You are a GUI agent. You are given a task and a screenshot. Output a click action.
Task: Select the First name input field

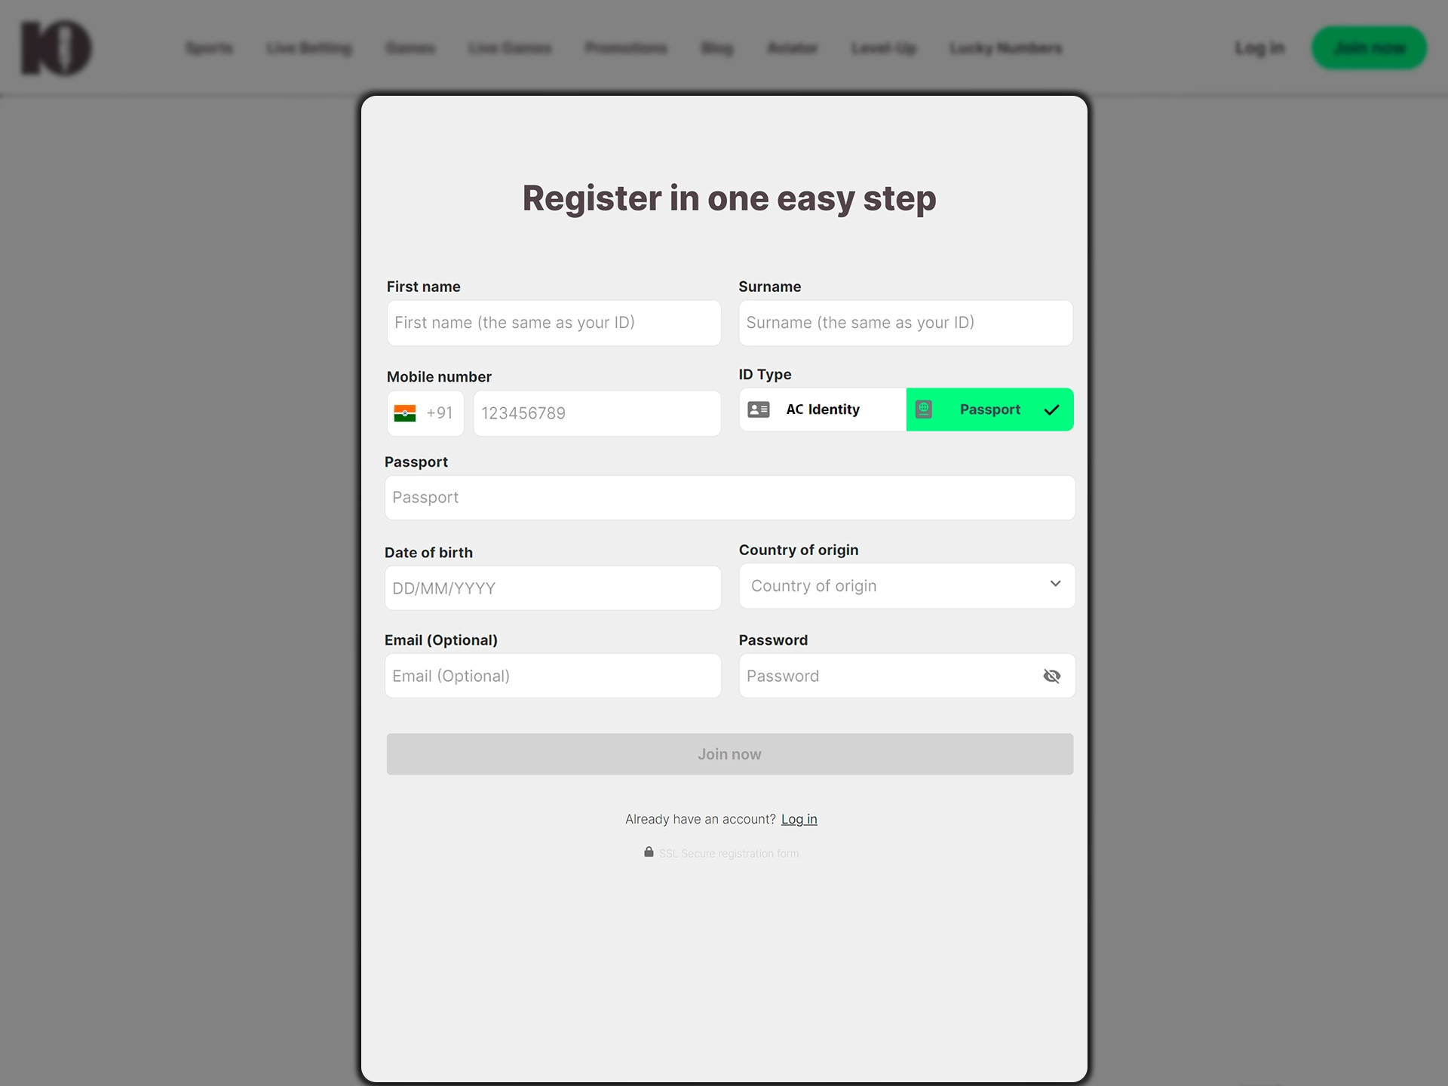(x=552, y=323)
